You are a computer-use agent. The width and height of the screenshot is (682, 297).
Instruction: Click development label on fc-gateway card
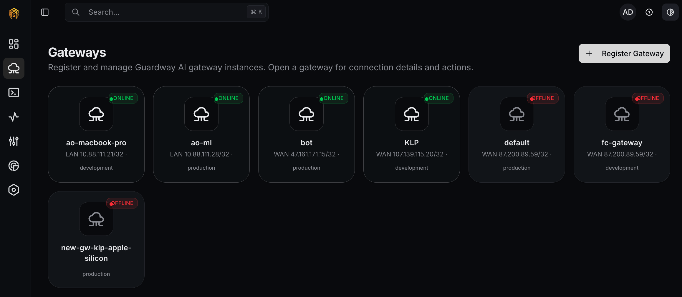pos(622,168)
